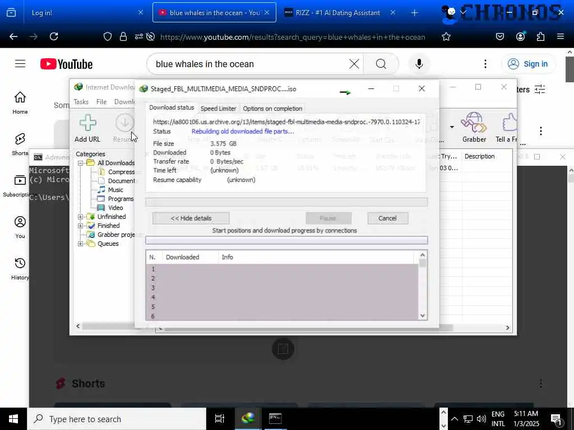Viewport: 574px width, 430px height.
Task: Switch to the RIZZ AI Dating Assistant tab
Action: click(x=339, y=13)
